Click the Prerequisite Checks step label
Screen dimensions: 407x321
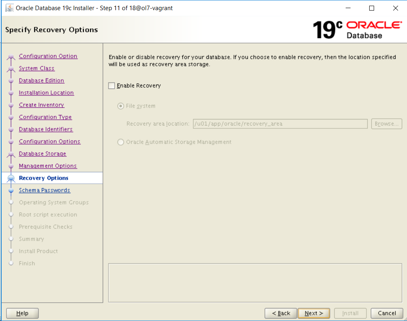click(x=45, y=227)
